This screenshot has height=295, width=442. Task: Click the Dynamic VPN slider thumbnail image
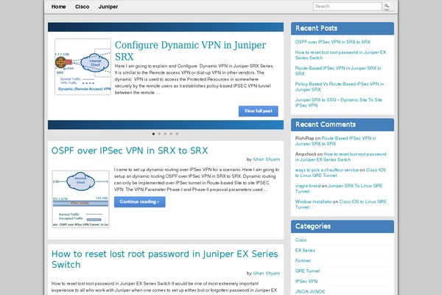click(x=83, y=66)
